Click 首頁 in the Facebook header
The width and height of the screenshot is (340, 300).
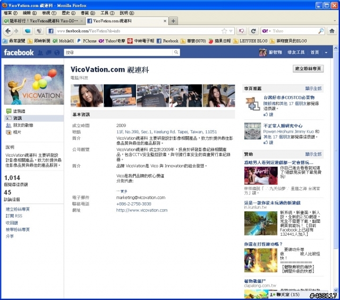tap(314, 53)
